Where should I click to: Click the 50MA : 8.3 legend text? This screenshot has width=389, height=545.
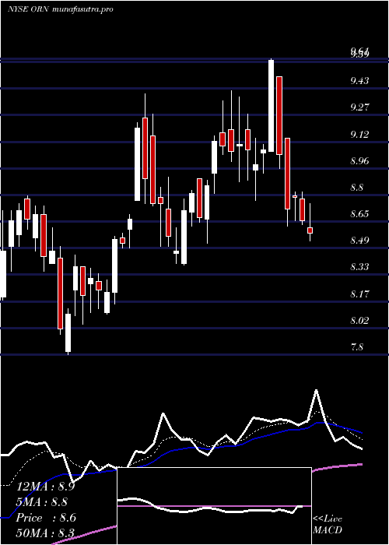(x=45, y=533)
